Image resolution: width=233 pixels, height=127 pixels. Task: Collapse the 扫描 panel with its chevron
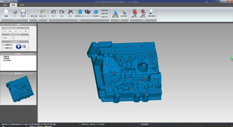tap(35, 25)
